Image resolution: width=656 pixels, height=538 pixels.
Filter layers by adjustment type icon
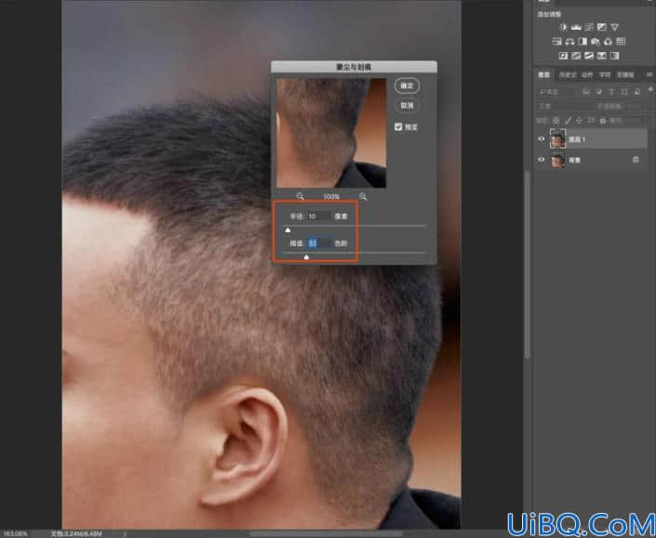[598, 91]
